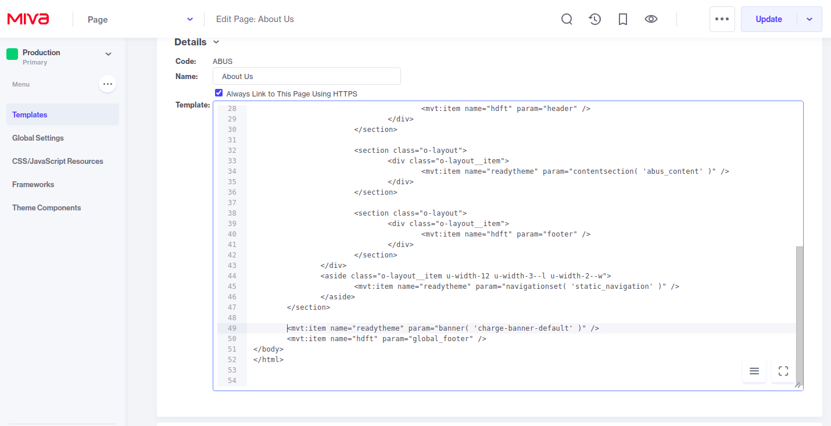Image resolution: width=831 pixels, height=426 pixels.
Task: Click code line with charge-banner-default
Action: (443, 328)
